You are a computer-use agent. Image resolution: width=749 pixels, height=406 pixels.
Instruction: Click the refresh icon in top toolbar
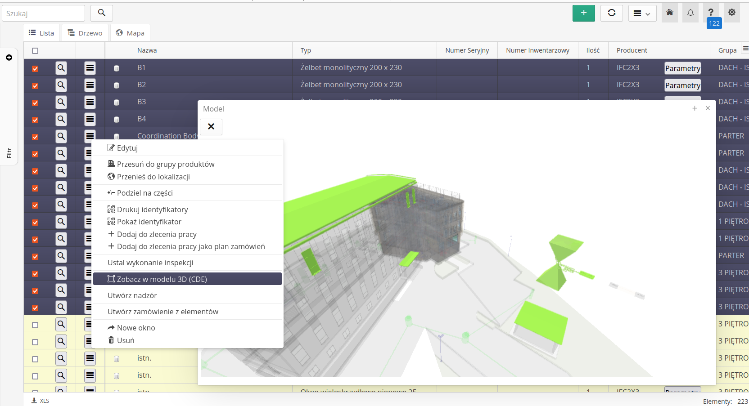pos(611,13)
